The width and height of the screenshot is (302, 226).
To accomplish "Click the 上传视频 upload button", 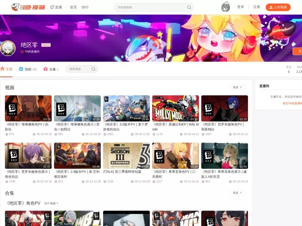I will click(278, 7).
